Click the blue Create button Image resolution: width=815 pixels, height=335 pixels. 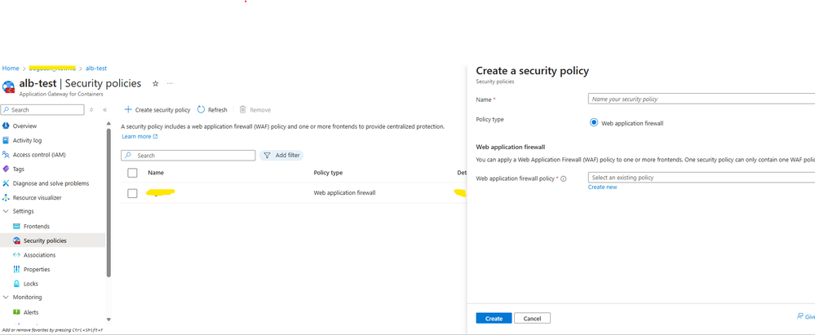coord(494,319)
